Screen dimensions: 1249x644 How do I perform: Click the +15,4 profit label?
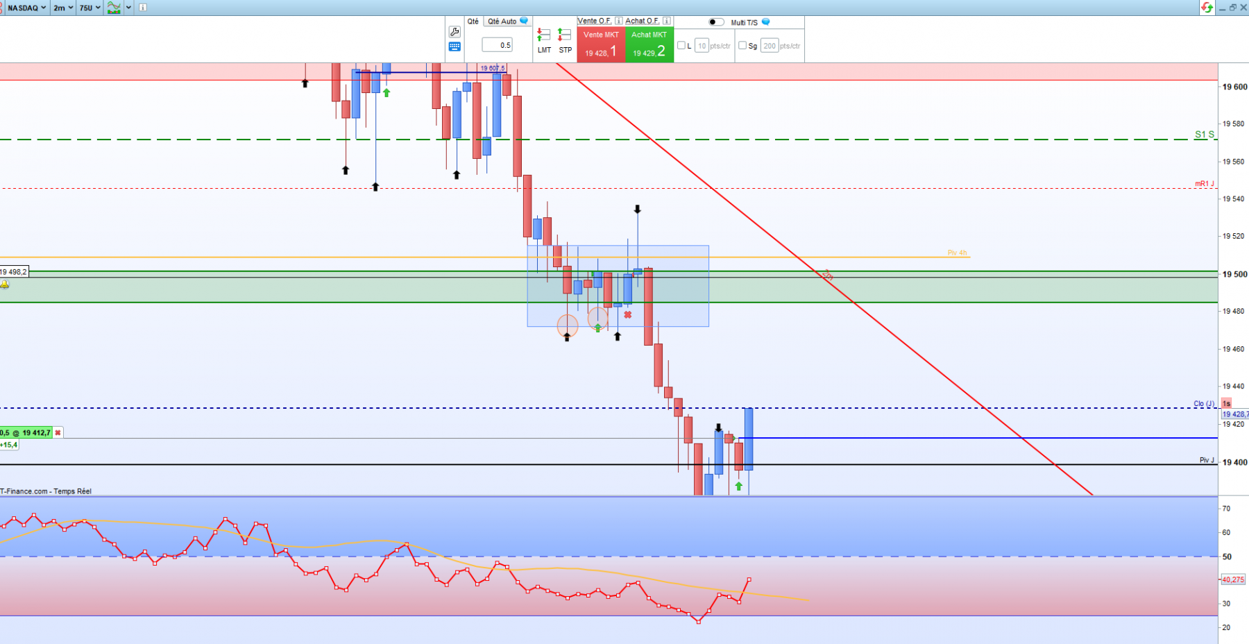pyautogui.click(x=9, y=445)
